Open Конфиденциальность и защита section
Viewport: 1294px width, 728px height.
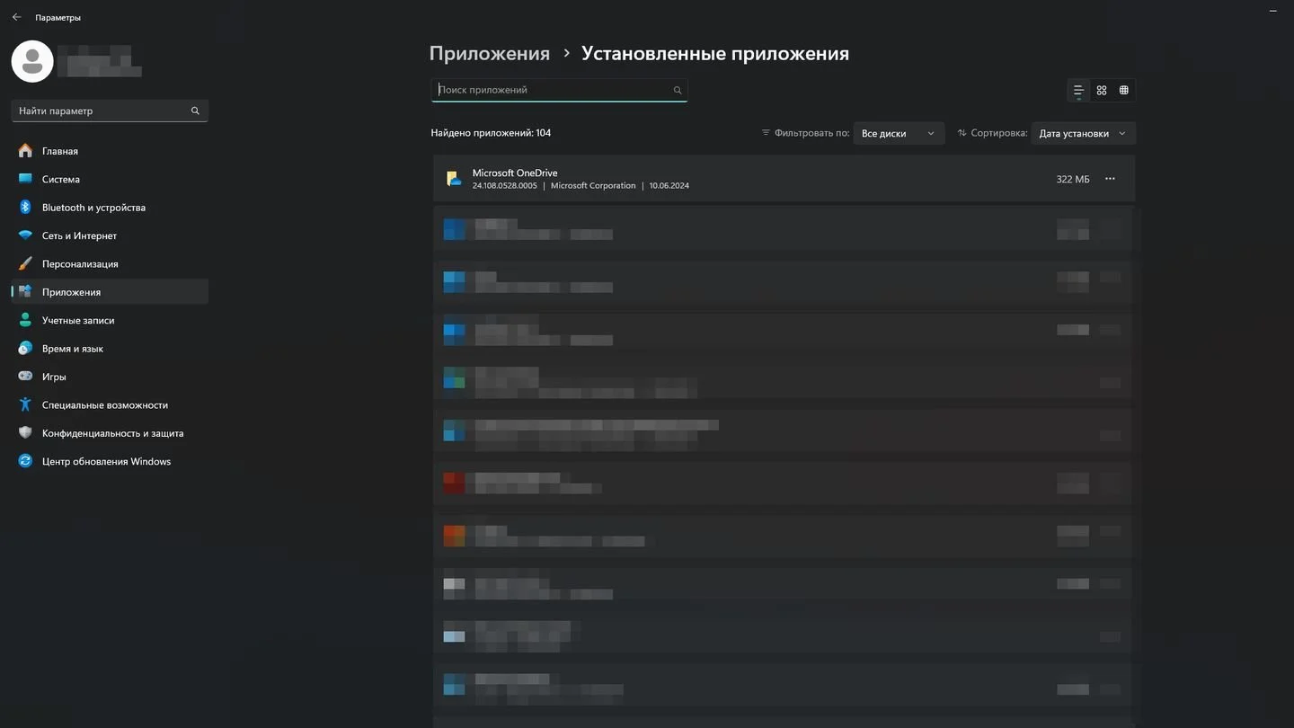[110, 433]
